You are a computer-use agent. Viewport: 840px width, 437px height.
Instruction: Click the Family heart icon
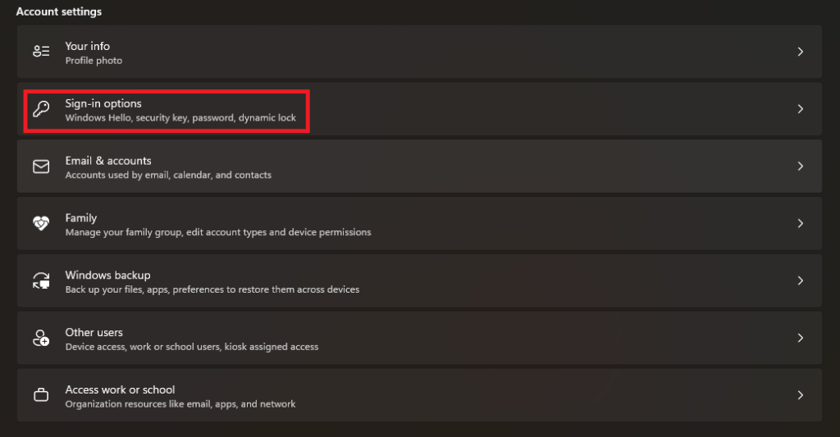(x=41, y=223)
